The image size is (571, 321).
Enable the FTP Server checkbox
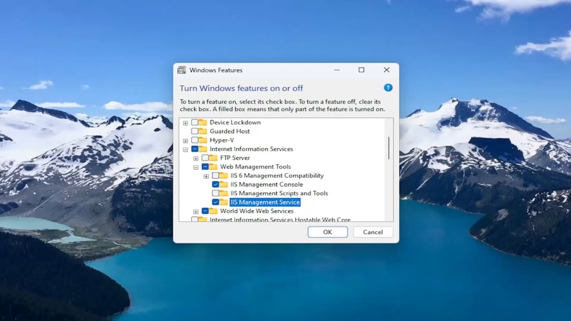pyautogui.click(x=205, y=158)
